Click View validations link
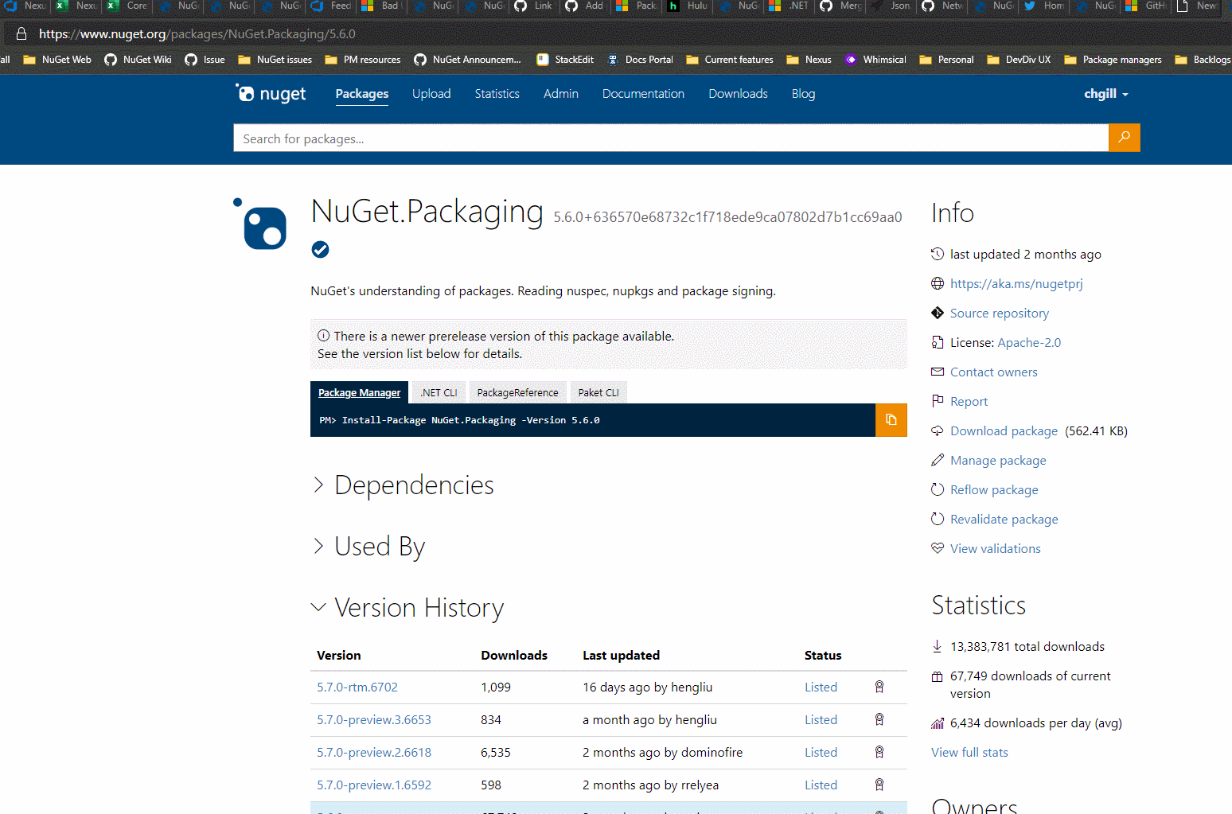Image resolution: width=1232 pixels, height=814 pixels. 995,548
